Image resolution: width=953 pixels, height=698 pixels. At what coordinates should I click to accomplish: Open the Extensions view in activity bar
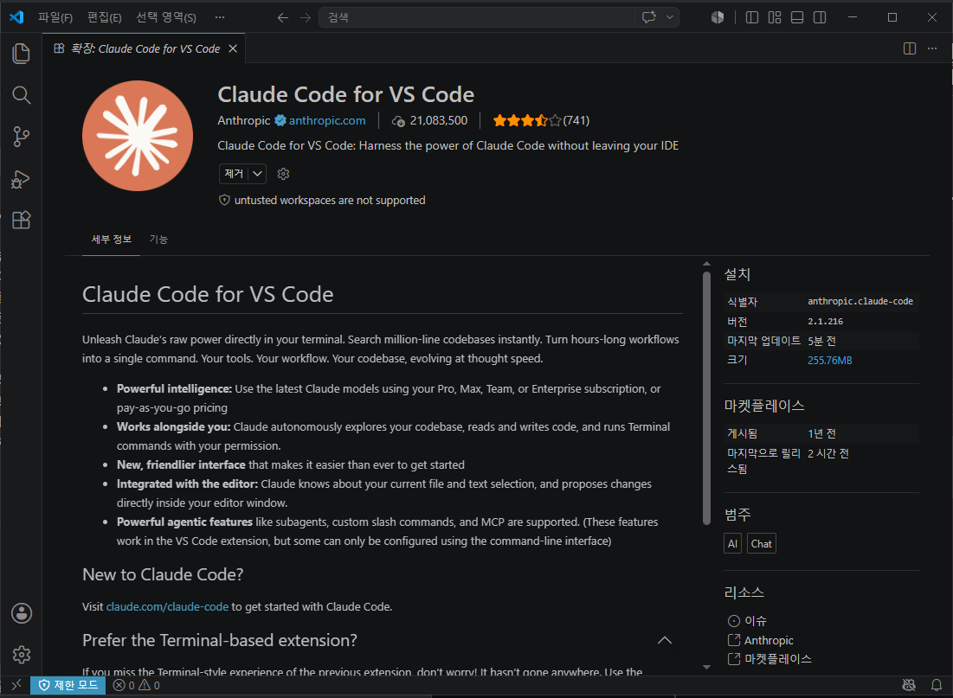click(22, 220)
